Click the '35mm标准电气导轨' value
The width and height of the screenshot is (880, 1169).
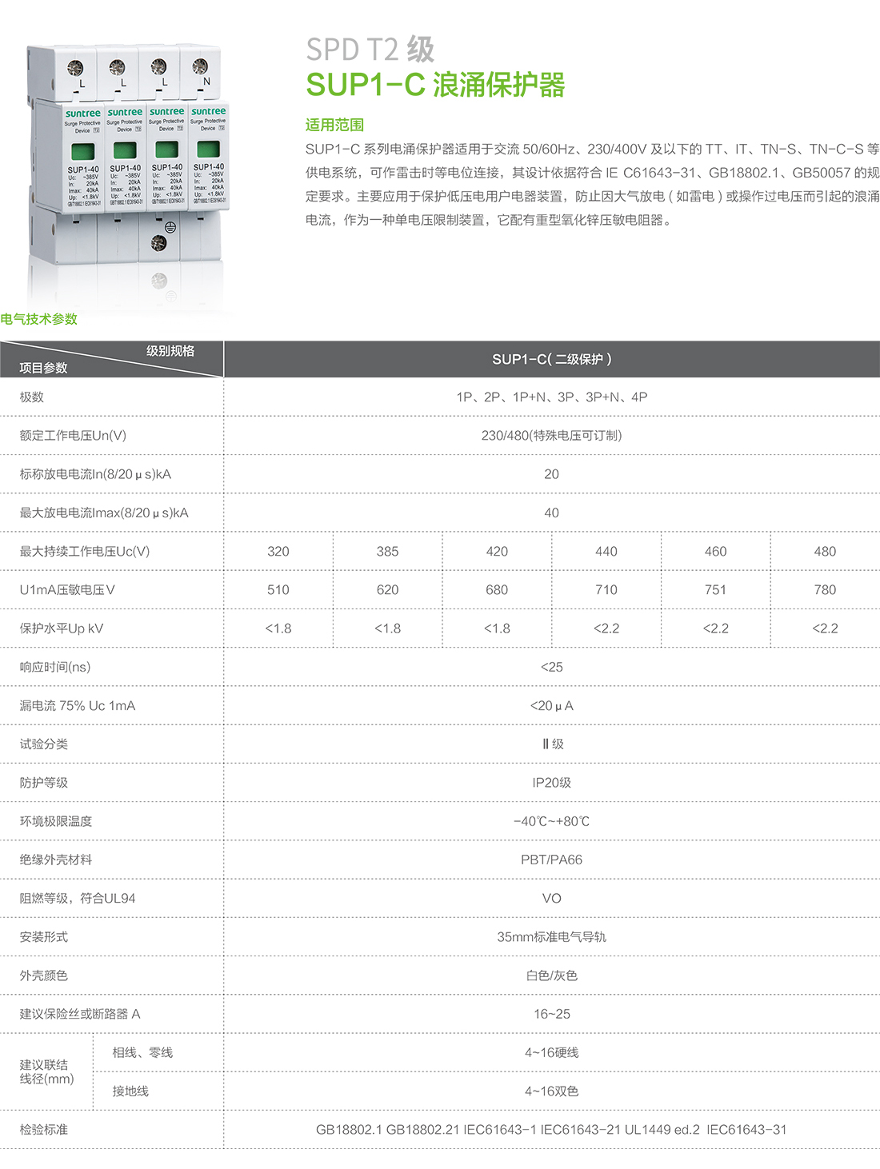tap(552, 936)
